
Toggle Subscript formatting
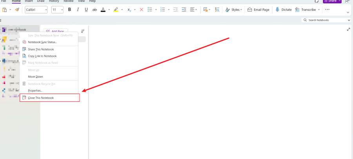129,10
